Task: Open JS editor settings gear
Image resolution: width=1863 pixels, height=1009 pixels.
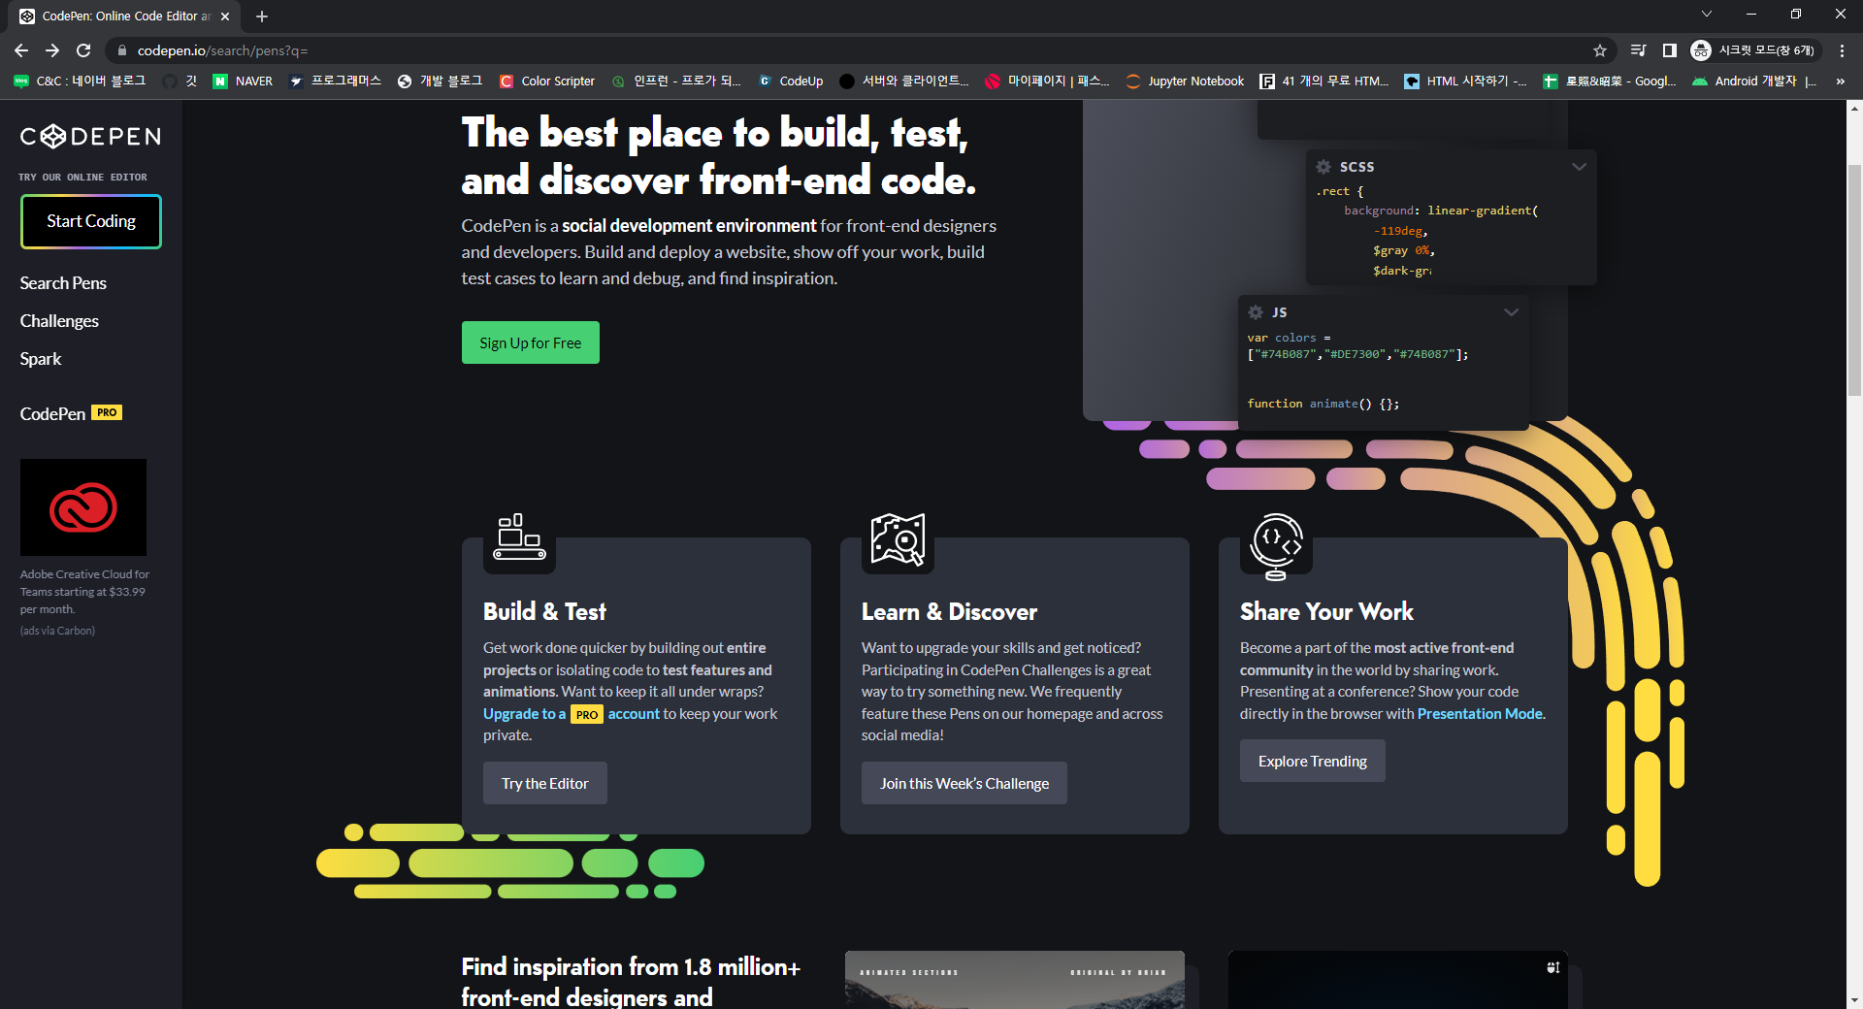Action: 1256,312
